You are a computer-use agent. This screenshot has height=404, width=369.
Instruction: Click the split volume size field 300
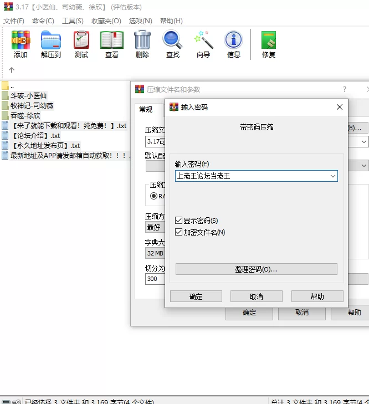155,279
